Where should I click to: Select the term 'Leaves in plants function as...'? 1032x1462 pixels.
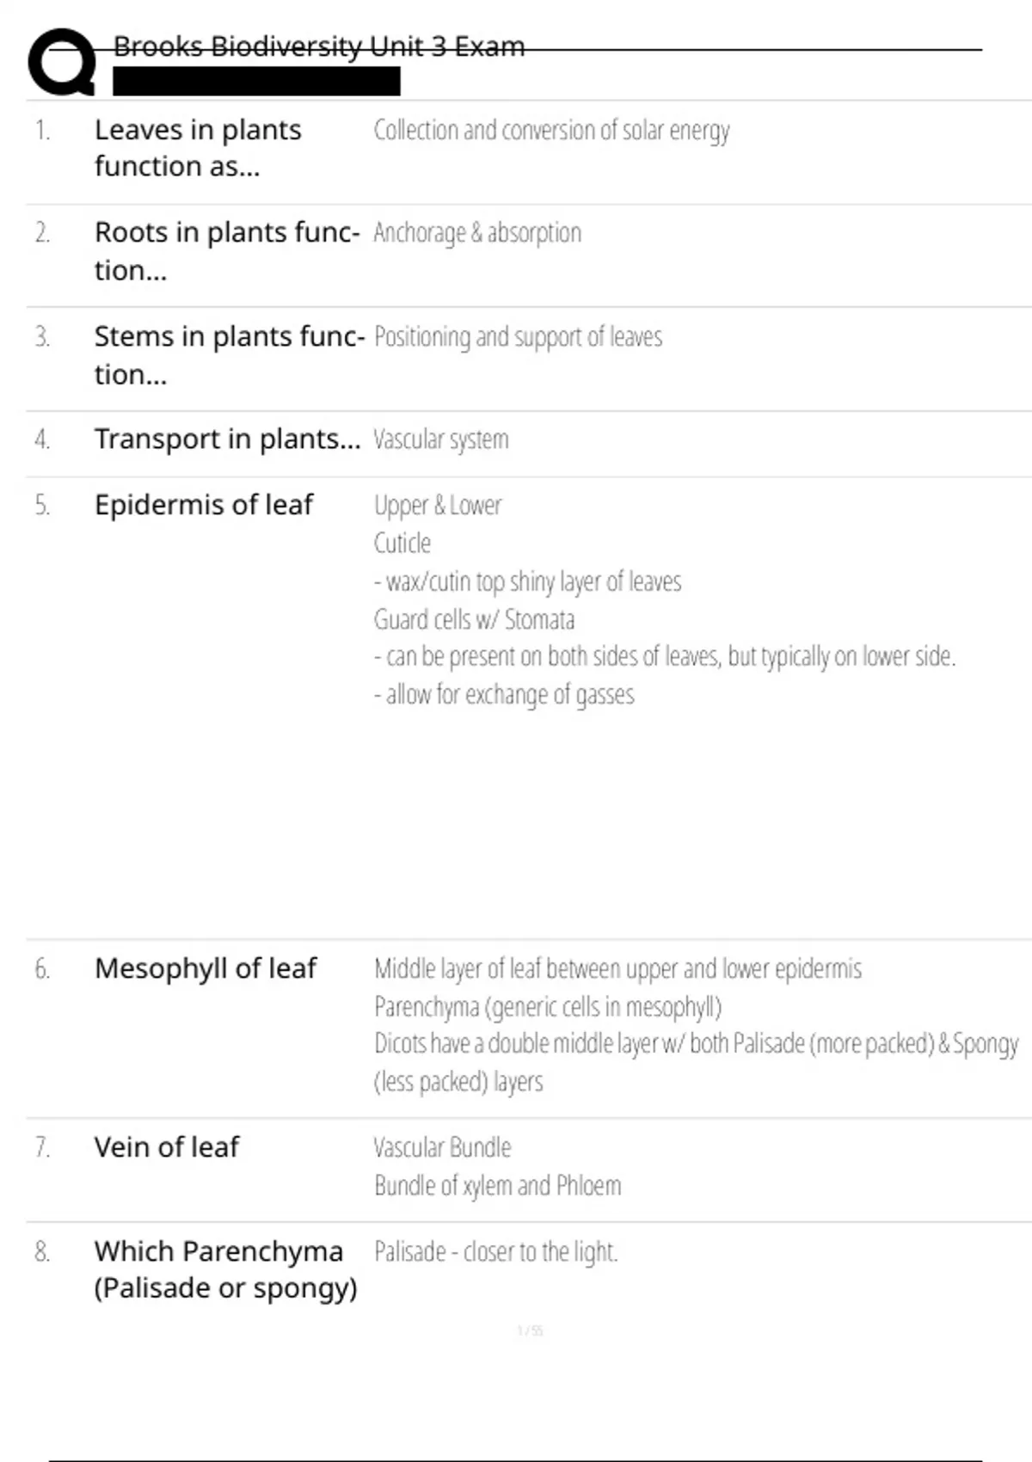[x=198, y=148]
